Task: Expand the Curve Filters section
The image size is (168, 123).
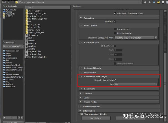Action: (x=81, y=72)
